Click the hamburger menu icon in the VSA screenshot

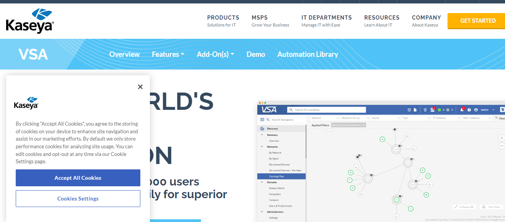[x=262, y=120]
